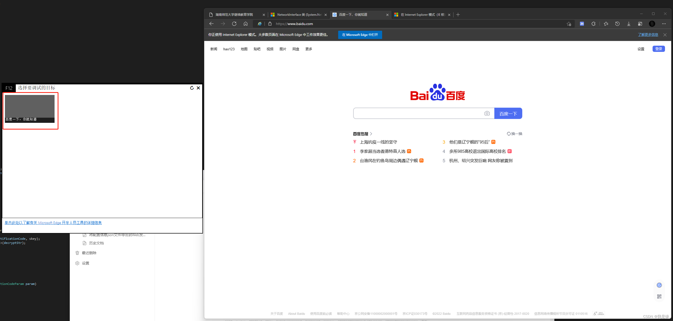Expand the 百度热搜 chevron

click(371, 134)
